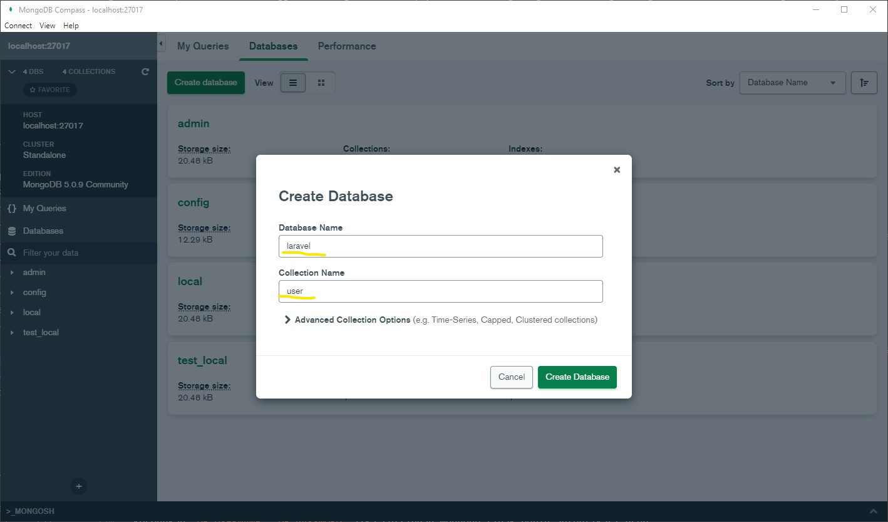Click the My Queries braces icon
This screenshot has width=888, height=522.
pos(11,208)
